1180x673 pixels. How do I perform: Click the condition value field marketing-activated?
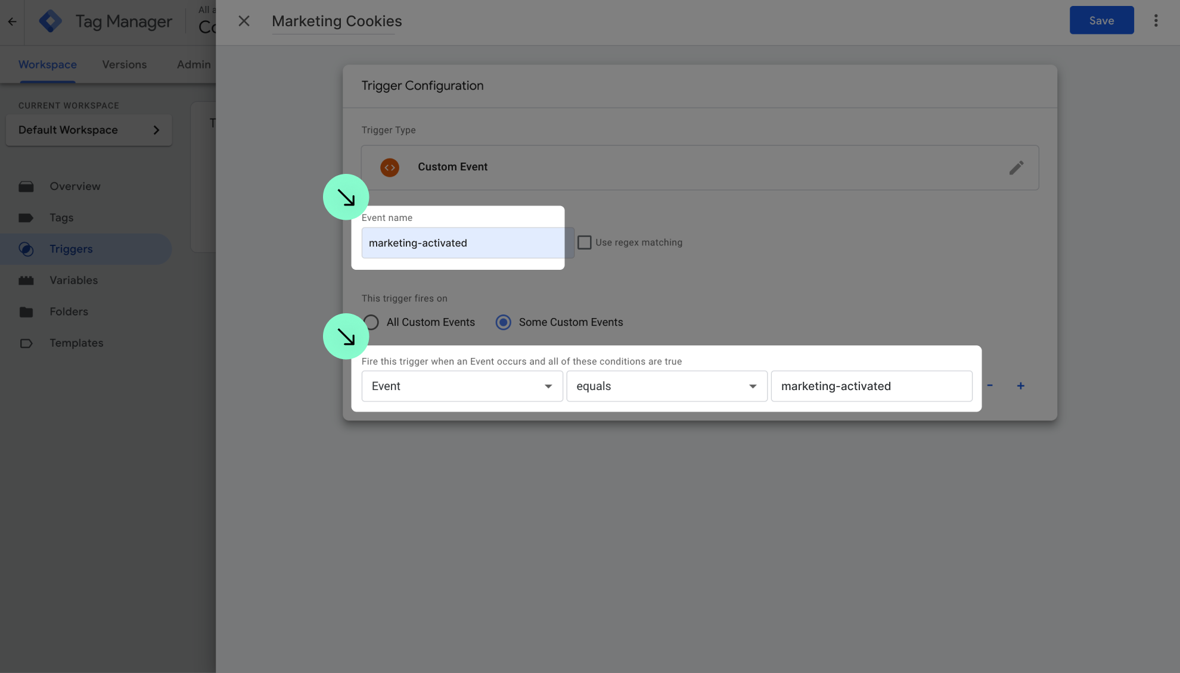pos(871,387)
